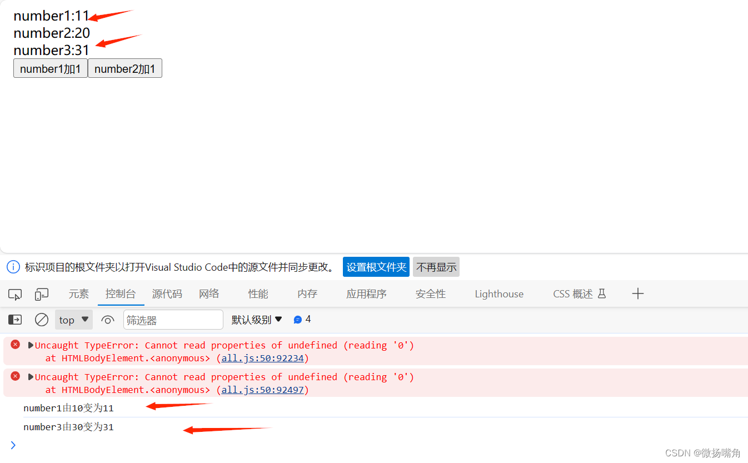The image size is (748, 463).
Task: Click the add more tools plus icon
Action: [x=638, y=293]
